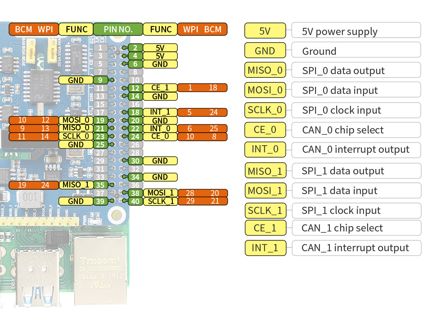Select the '5V power supply' description field
Viewport: 432px width, 320px height.
click(x=356, y=31)
